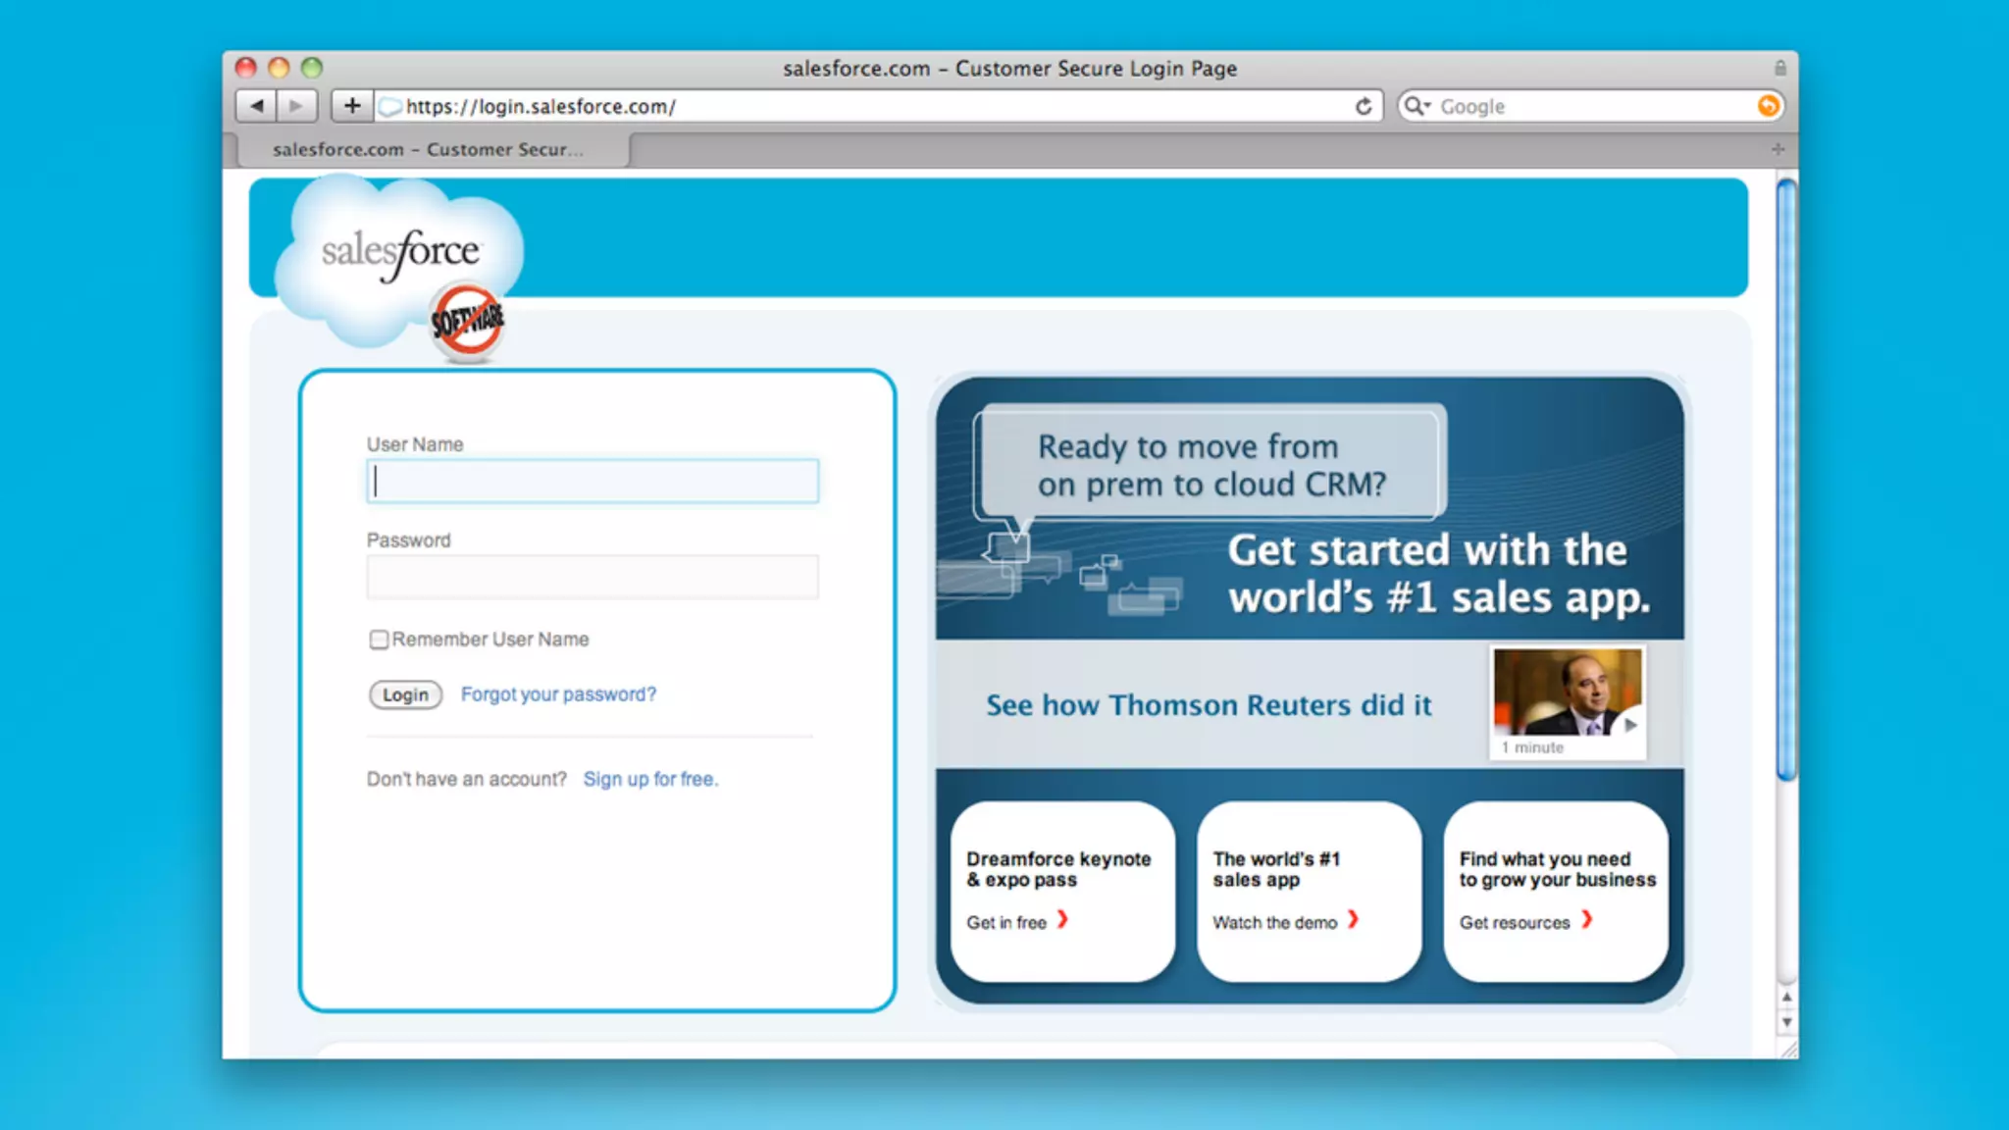Image resolution: width=2009 pixels, height=1130 pixels.
Task: Click the Watch the demo link
Action: (x=1274, y=922)
